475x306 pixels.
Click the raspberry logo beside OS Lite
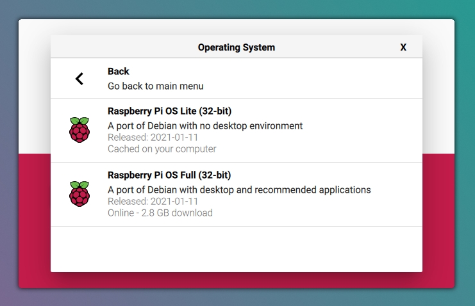[x=79, y=129]
